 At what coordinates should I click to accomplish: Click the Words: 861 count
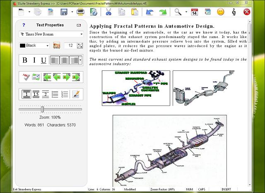(34, 125)
